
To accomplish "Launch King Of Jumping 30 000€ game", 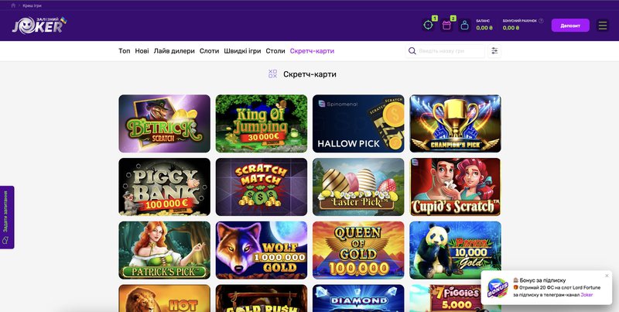I will [262, 124].
